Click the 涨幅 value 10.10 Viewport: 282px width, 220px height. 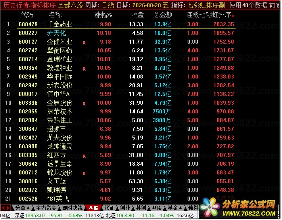click(x=104, y=33)
